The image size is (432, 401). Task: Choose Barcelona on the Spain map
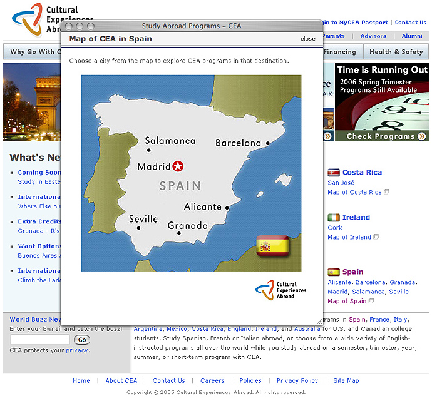pyautogui.click(x=239, y=143)
